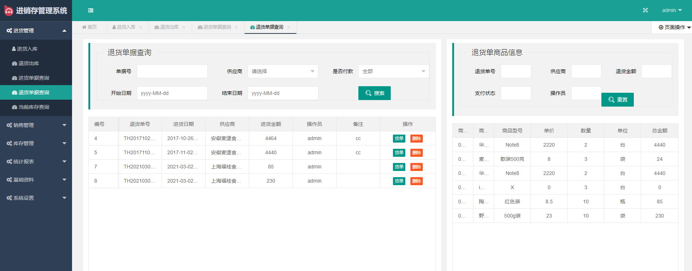Close the 进货单据查询 tab
The height and width of the screenshot is (271, 692).
click(236, 28)
